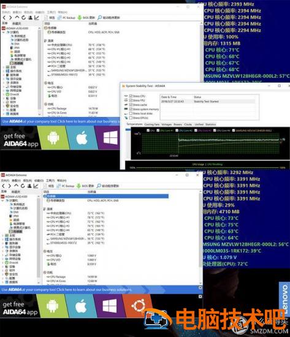The image size is (290, 337).
Task: Select 'Stability Test Started' log entry
Action: tap(208, 102)
